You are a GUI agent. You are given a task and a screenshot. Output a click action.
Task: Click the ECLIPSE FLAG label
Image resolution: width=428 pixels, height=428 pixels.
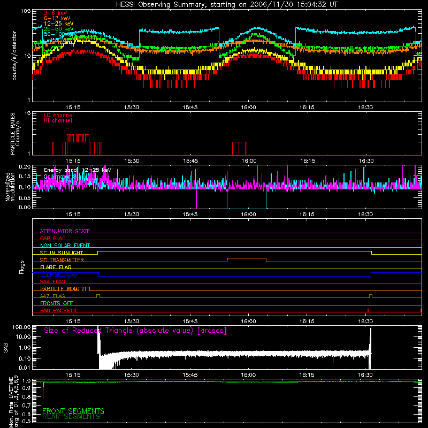[x=58, y=274]
